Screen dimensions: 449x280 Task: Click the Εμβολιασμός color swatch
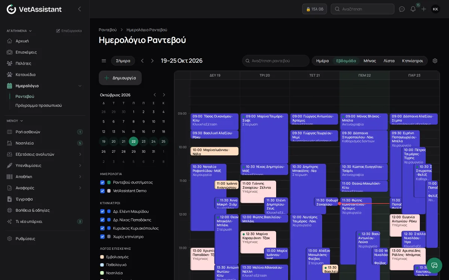[102, 257]
